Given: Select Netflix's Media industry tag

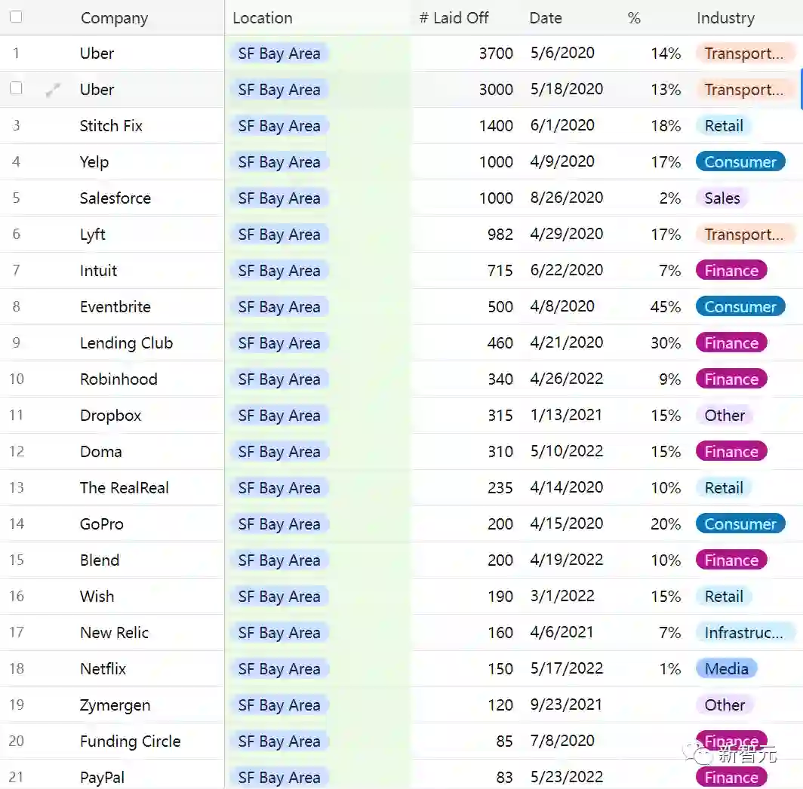Looking at the screenshot, I should click(x=726, y=669).
